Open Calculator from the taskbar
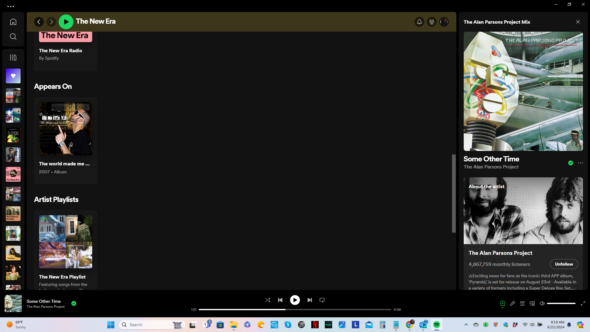590x332 pixels. (382, 325)
